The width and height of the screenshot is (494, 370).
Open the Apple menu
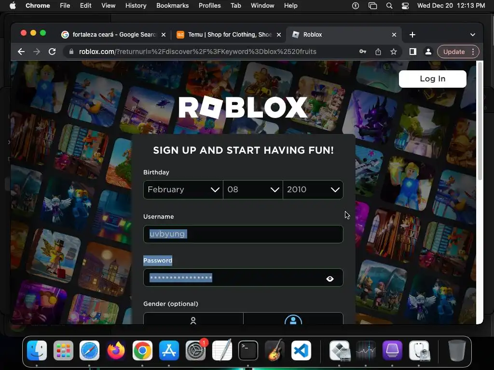point(13,5)
